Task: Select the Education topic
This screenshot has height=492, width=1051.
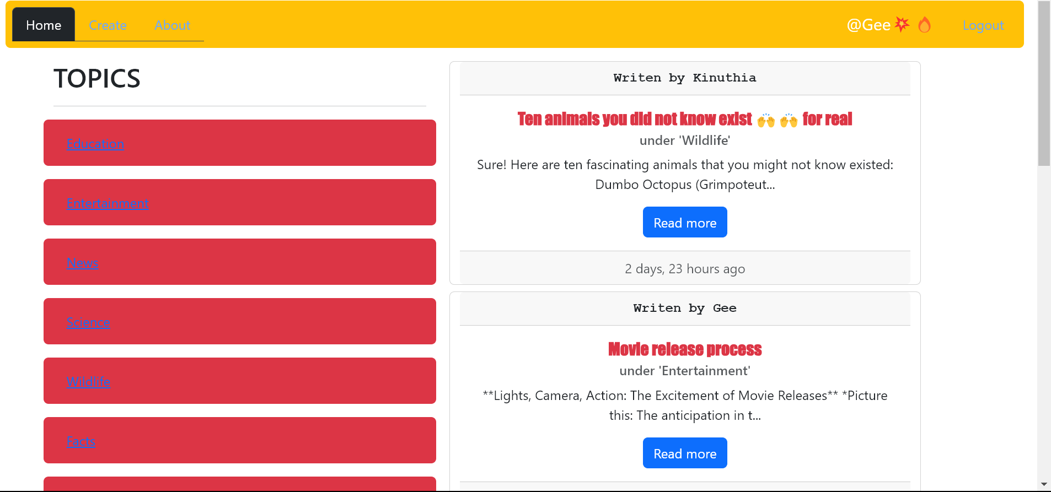Action: click(x=95, y=144)
